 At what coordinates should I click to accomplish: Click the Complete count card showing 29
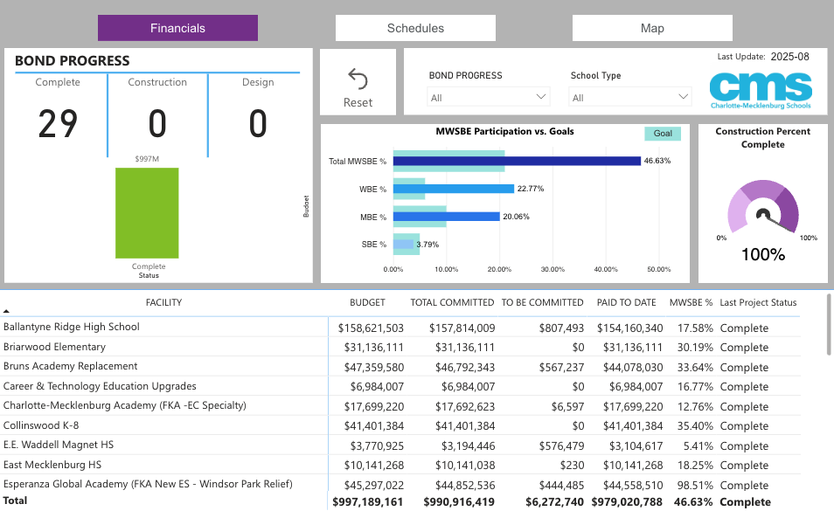(59, 123)
